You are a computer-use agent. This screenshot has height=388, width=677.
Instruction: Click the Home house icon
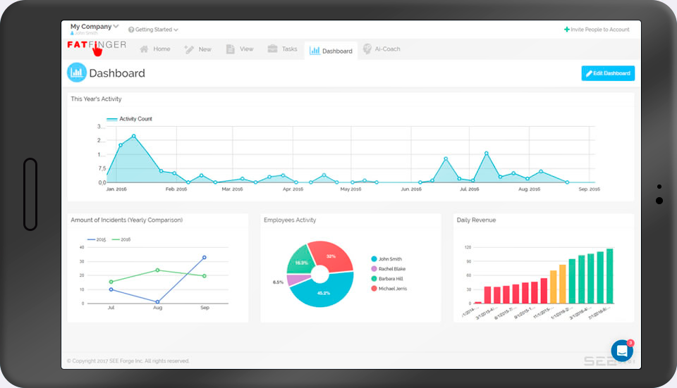(x=144, y=49)
